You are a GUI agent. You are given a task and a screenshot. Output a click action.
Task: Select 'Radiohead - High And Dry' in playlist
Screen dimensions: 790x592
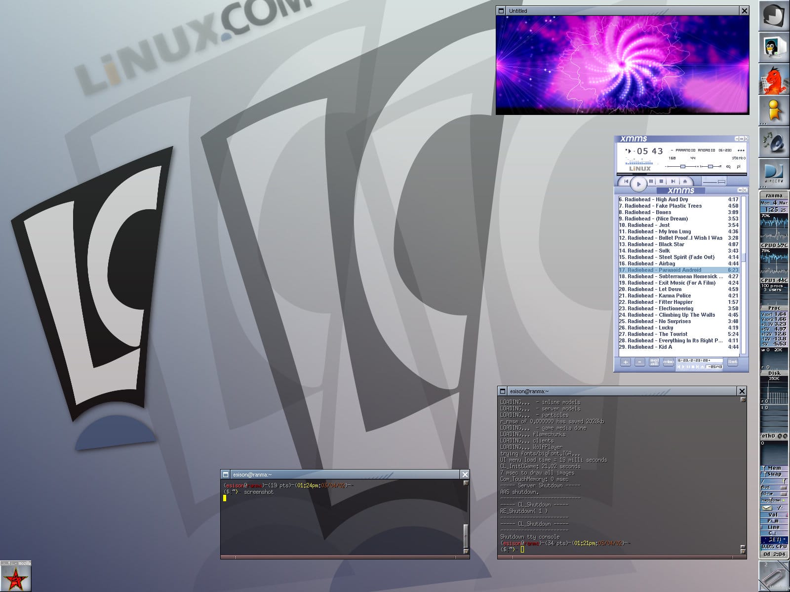coord(678,200)
